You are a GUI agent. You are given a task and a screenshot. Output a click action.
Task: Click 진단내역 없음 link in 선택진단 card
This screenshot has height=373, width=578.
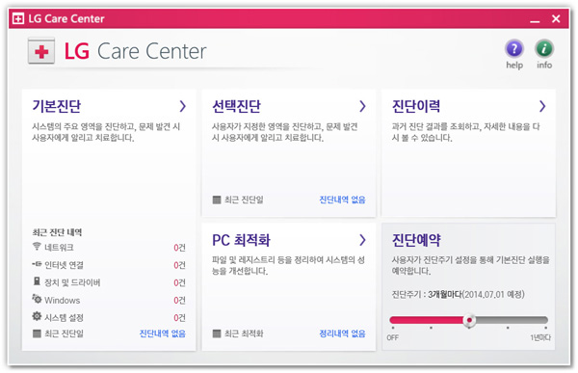[x=342, y=200]
